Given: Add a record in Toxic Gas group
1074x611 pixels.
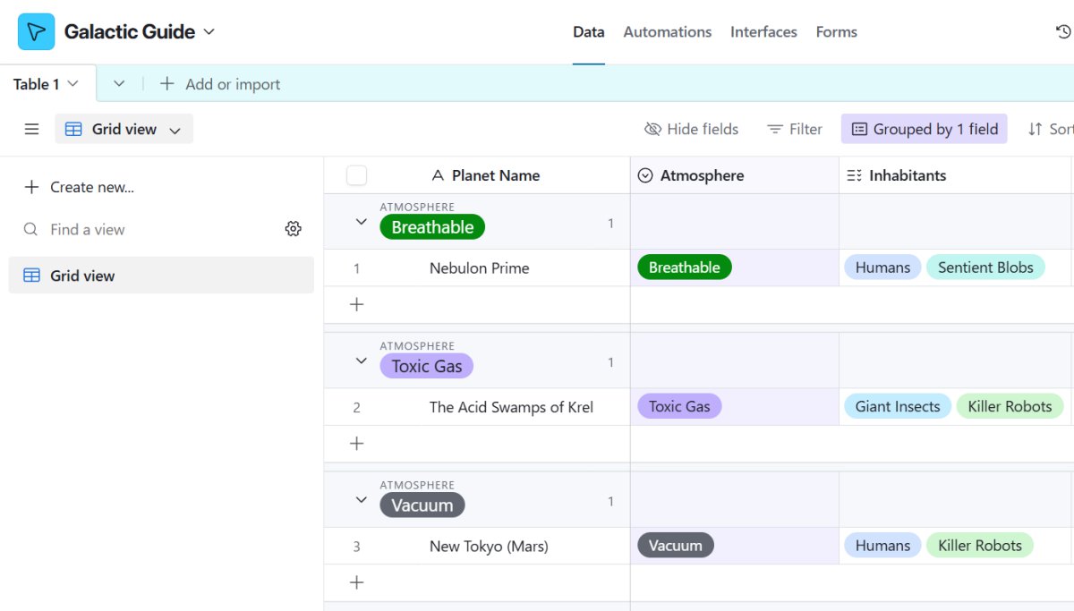Looking at the screenshot, I should (x=356, y=444).
